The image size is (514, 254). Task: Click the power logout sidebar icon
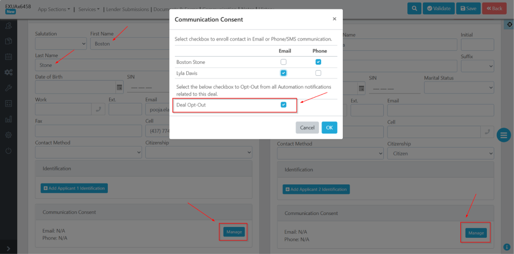[x=8, y=151]
